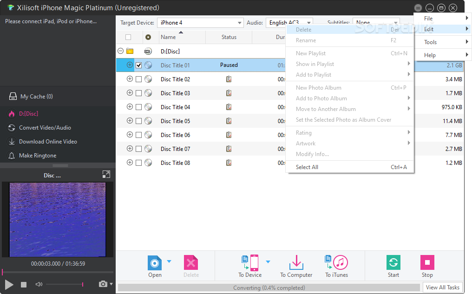Click Convert Video/Audio icon
Image resolution: width=472 pixels, height=294 pixels.
click(x=12, y=128)
